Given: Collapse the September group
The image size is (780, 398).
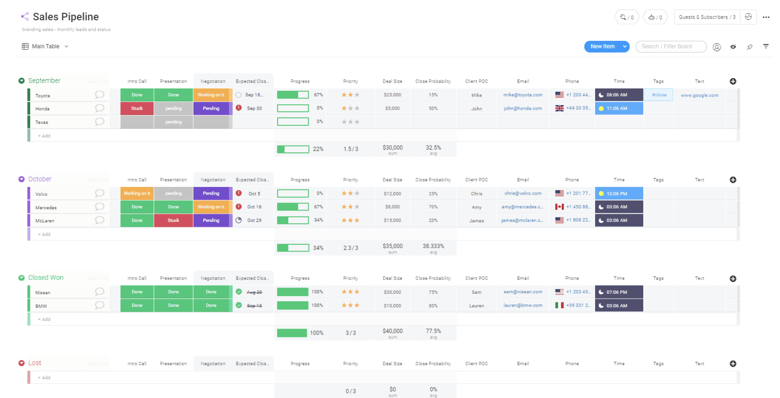Looking at the screenshot, I should [x=21, y=81].
